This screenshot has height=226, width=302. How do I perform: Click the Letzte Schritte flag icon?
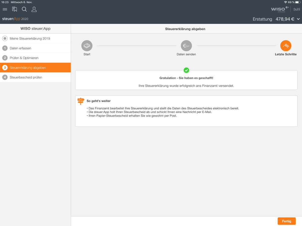pos(286,46)
